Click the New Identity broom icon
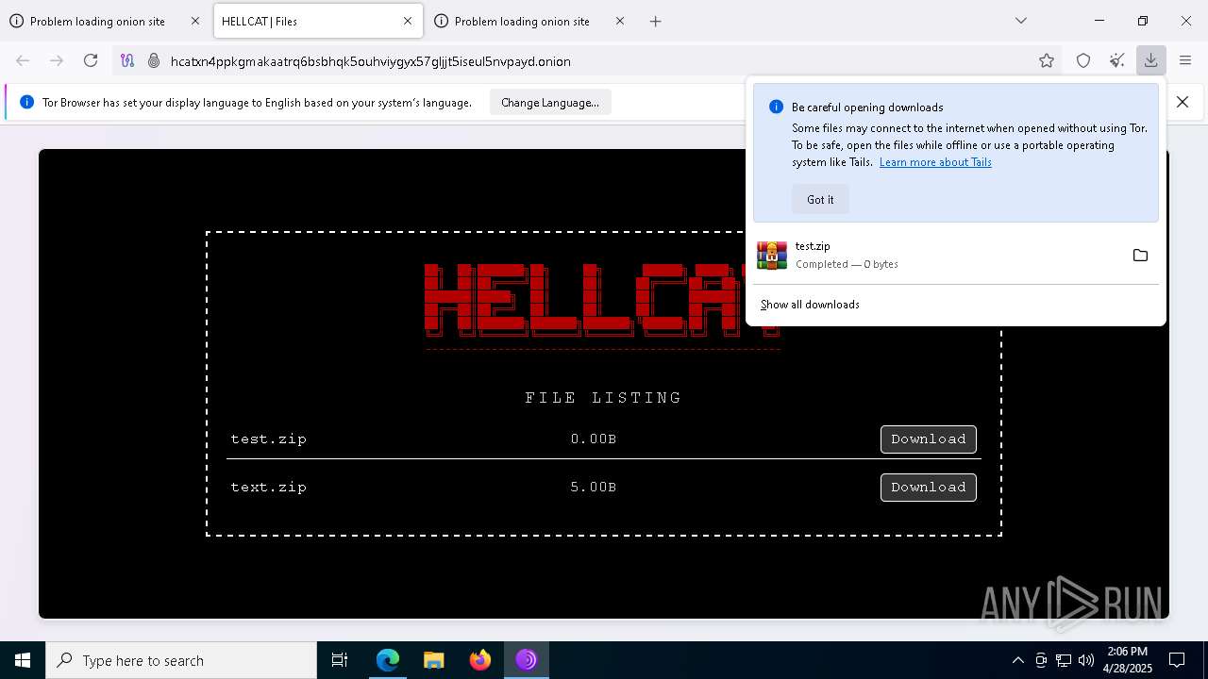The width and height of the screenshot is (1208, 679). tap(1117, 60)
